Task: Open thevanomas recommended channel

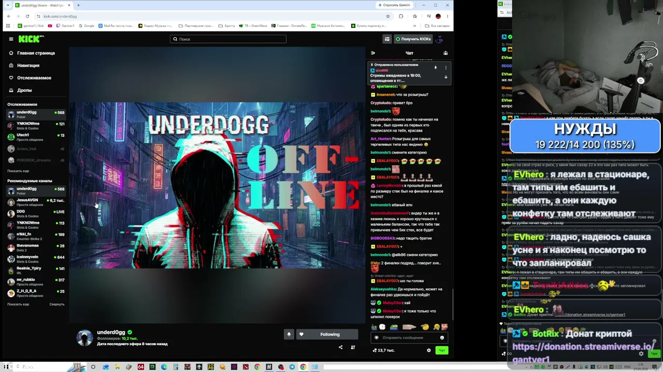Action: pyautogui.click(x=36, y=247)
